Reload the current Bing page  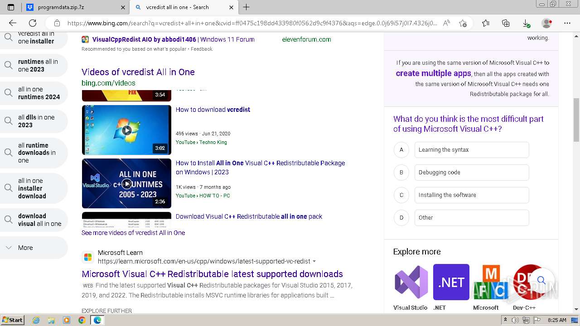[33, 23]
